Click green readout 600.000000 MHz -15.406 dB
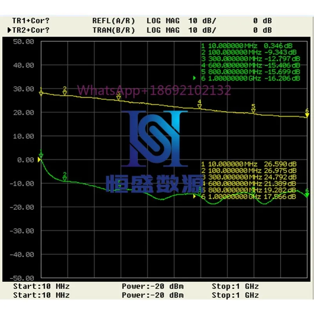 250,65
